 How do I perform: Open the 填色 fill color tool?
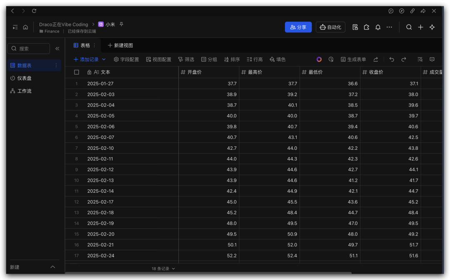277,59
